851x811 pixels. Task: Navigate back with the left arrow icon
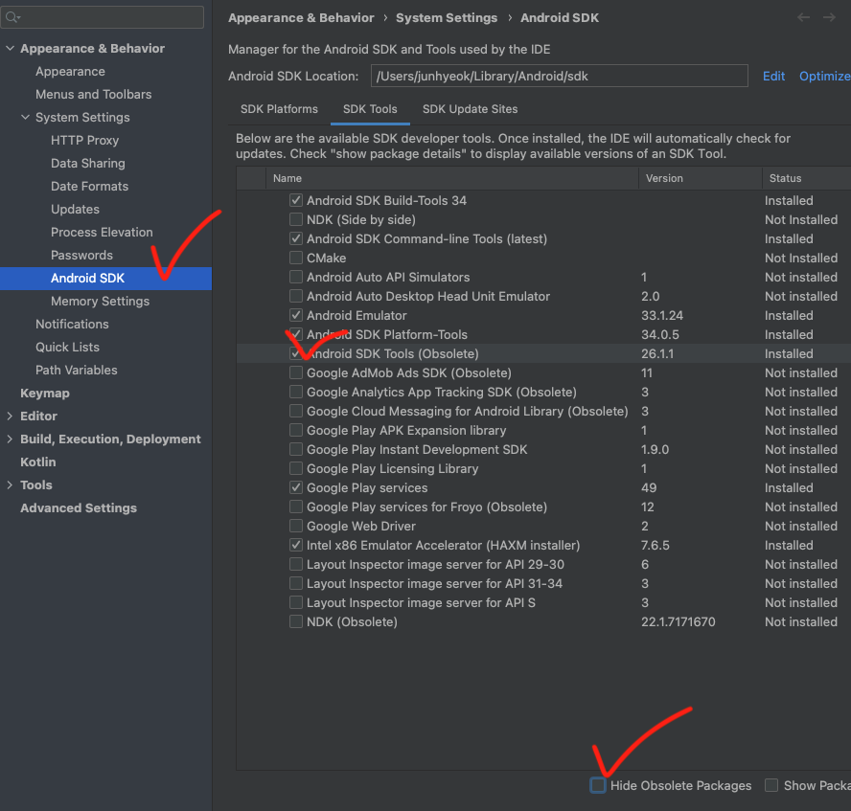point(803,17)
